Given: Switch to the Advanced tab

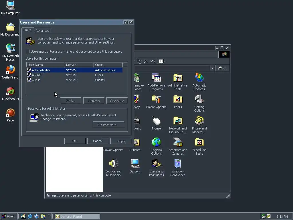Looking at the screenshot, I should click(x=42, y=30).
